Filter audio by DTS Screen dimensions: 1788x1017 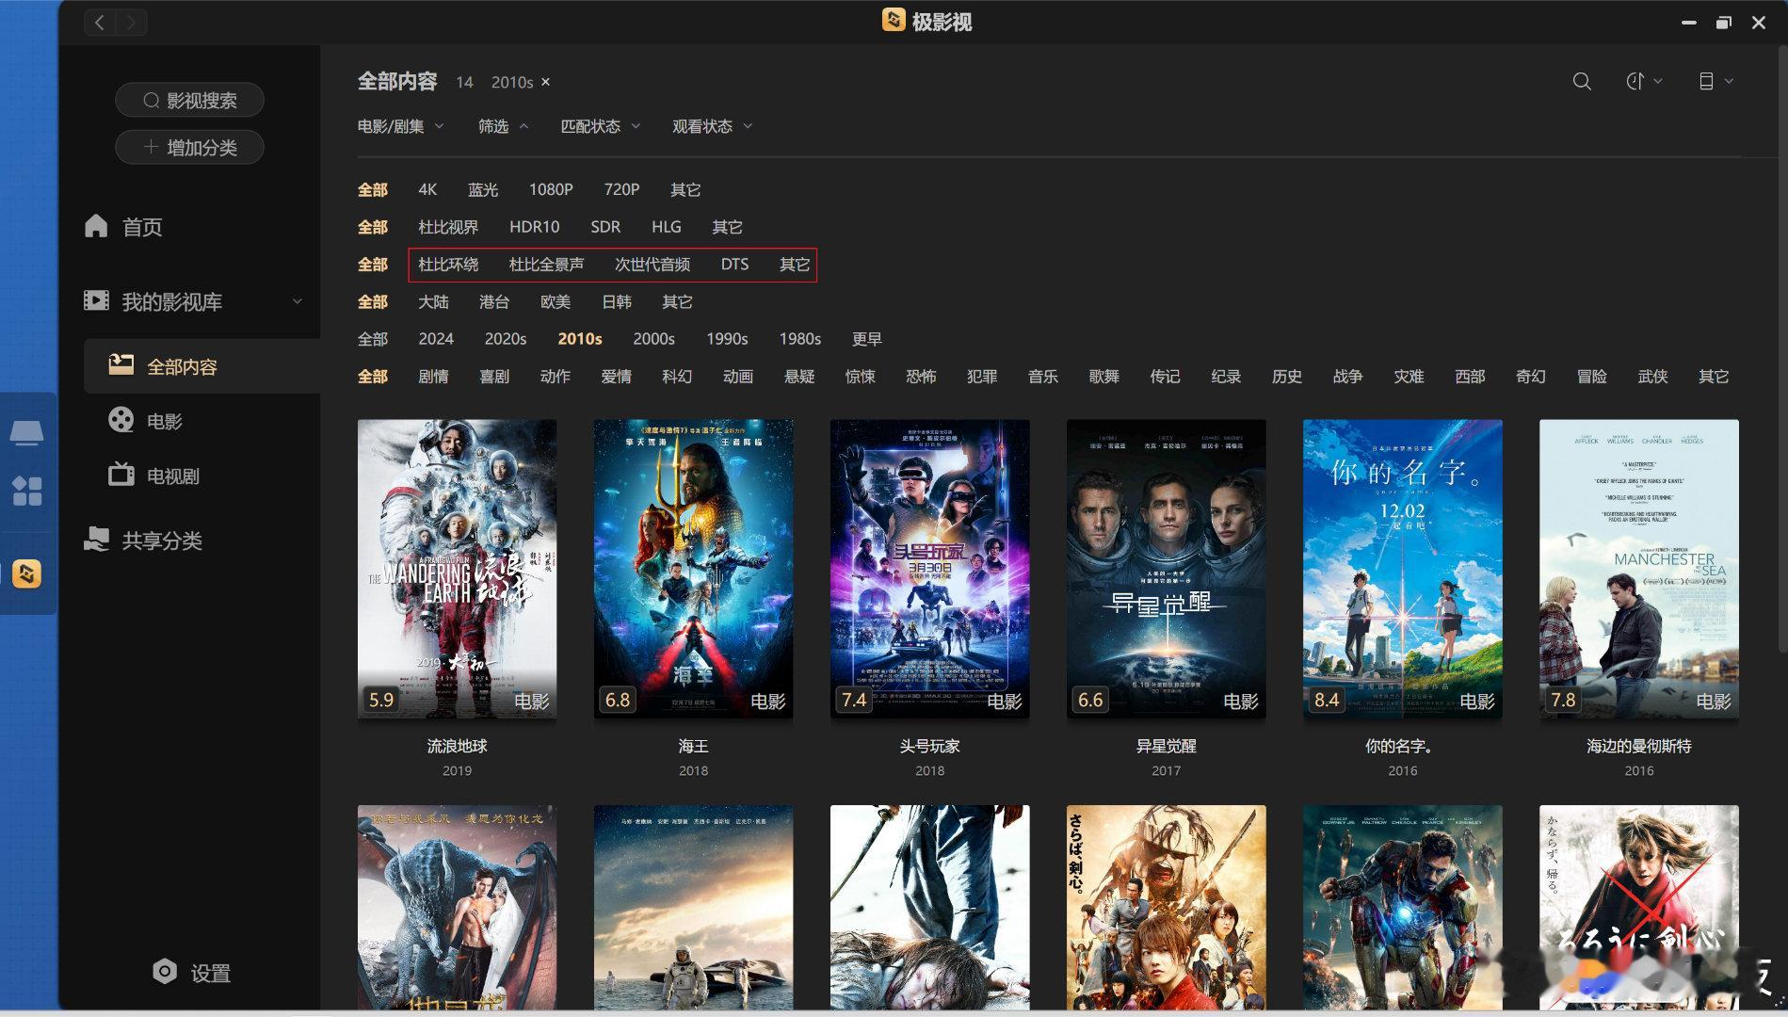734,265
